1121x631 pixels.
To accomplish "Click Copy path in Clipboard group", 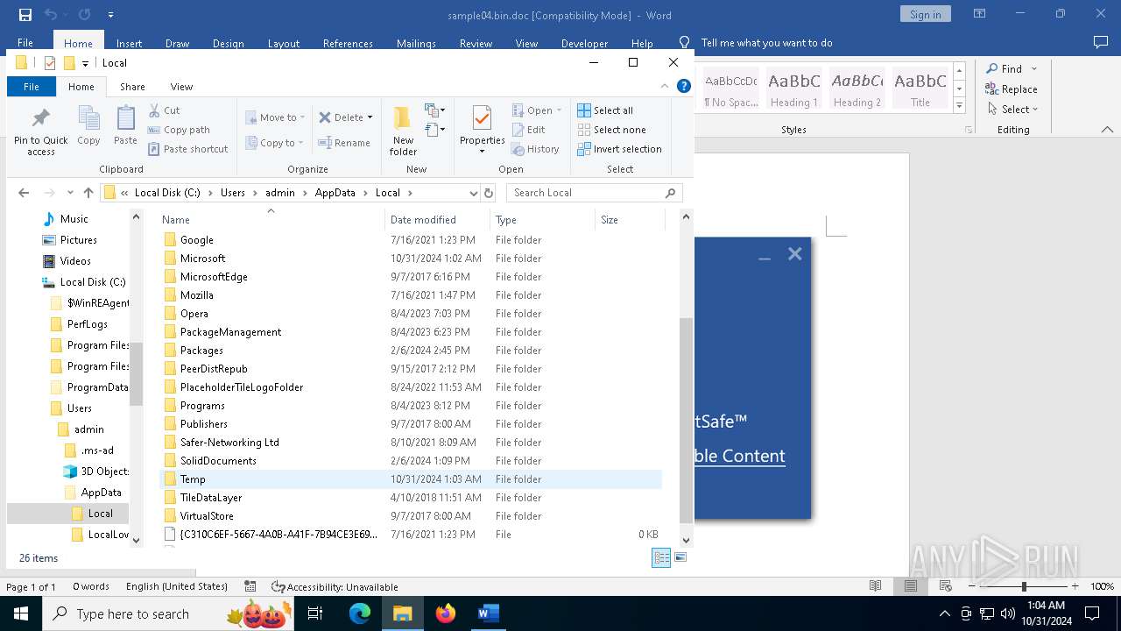I will [180, 130].
